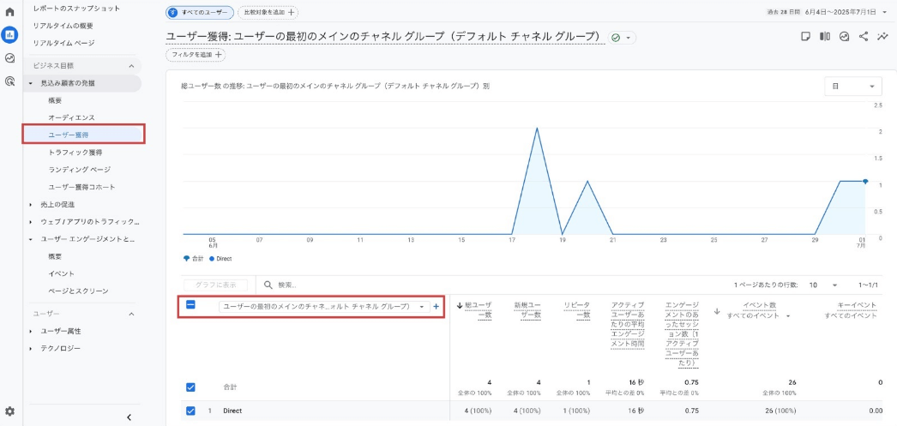Screen dimensions: 897x426
Task: Collapse the ビジネス目標 section
Action: 131,66
